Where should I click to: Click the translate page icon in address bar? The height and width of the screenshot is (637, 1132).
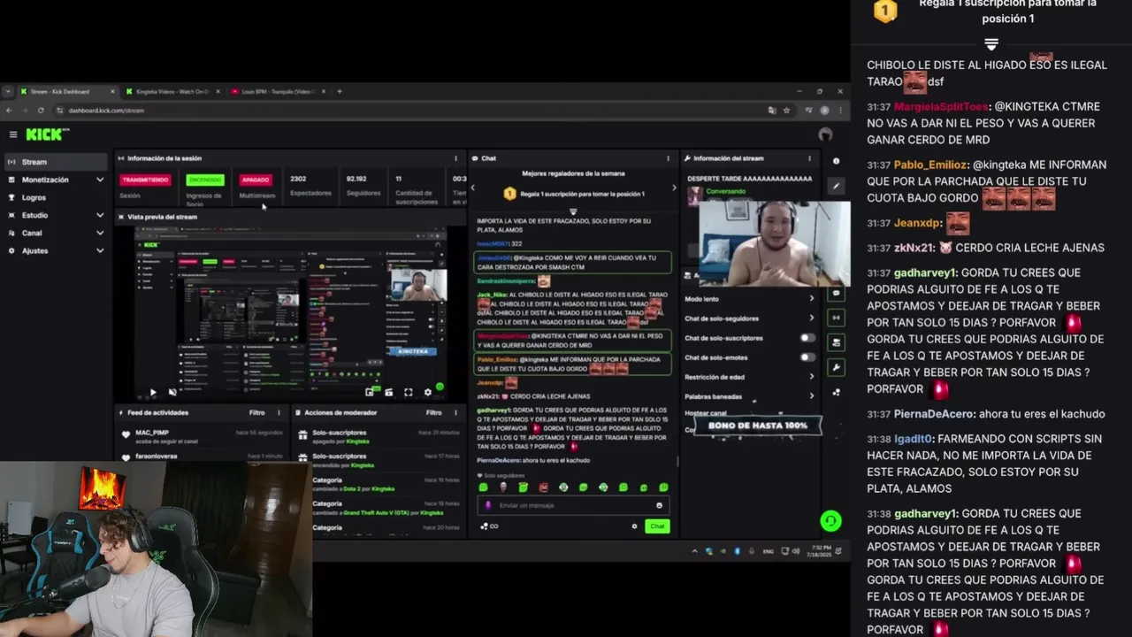772,111
